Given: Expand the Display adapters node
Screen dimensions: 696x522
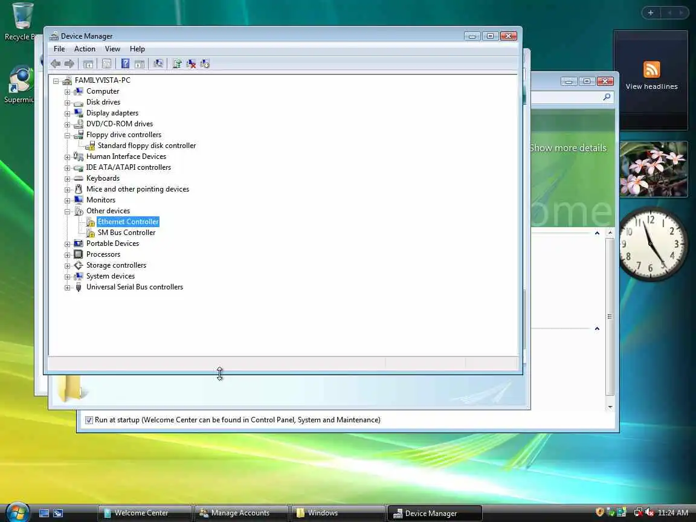Looking at the screenshot, I should click(x=68, y=114).
